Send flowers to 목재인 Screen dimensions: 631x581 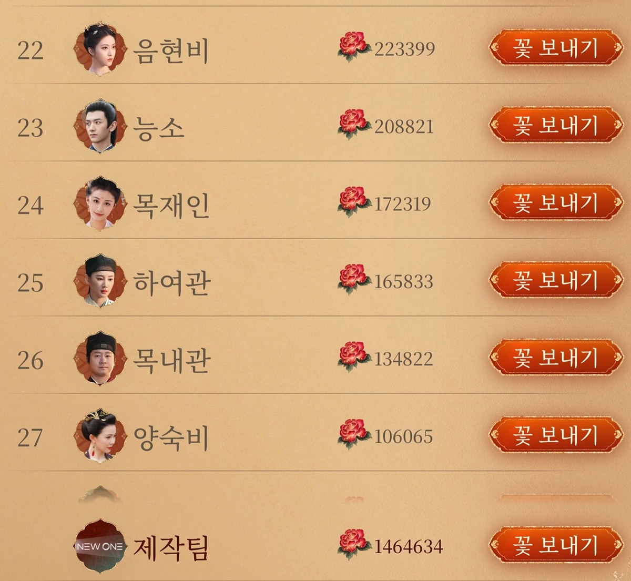tap(556, 202)
